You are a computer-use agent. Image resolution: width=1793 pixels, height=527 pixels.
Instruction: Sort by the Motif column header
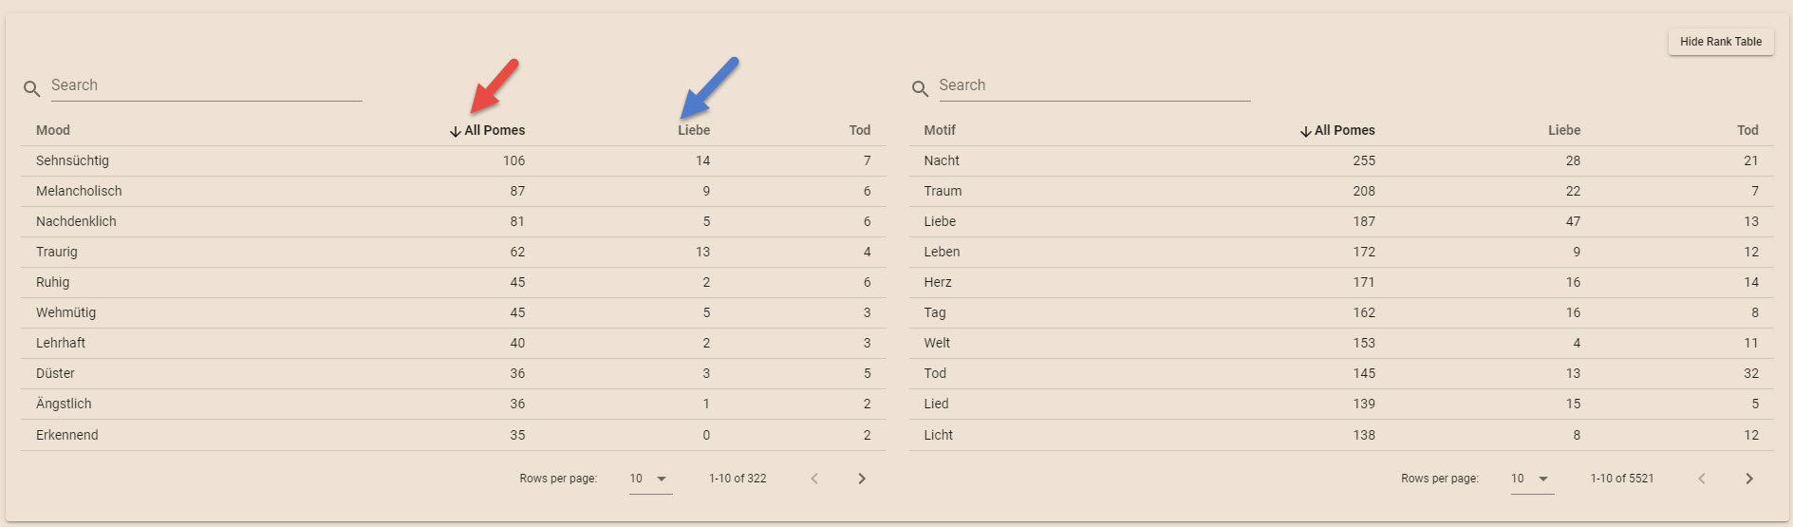940,130
